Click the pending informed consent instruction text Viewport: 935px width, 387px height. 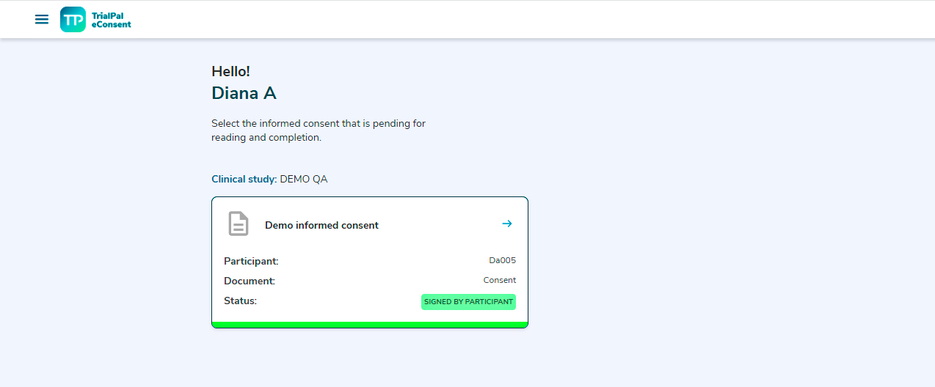click(x=318, y=130)
